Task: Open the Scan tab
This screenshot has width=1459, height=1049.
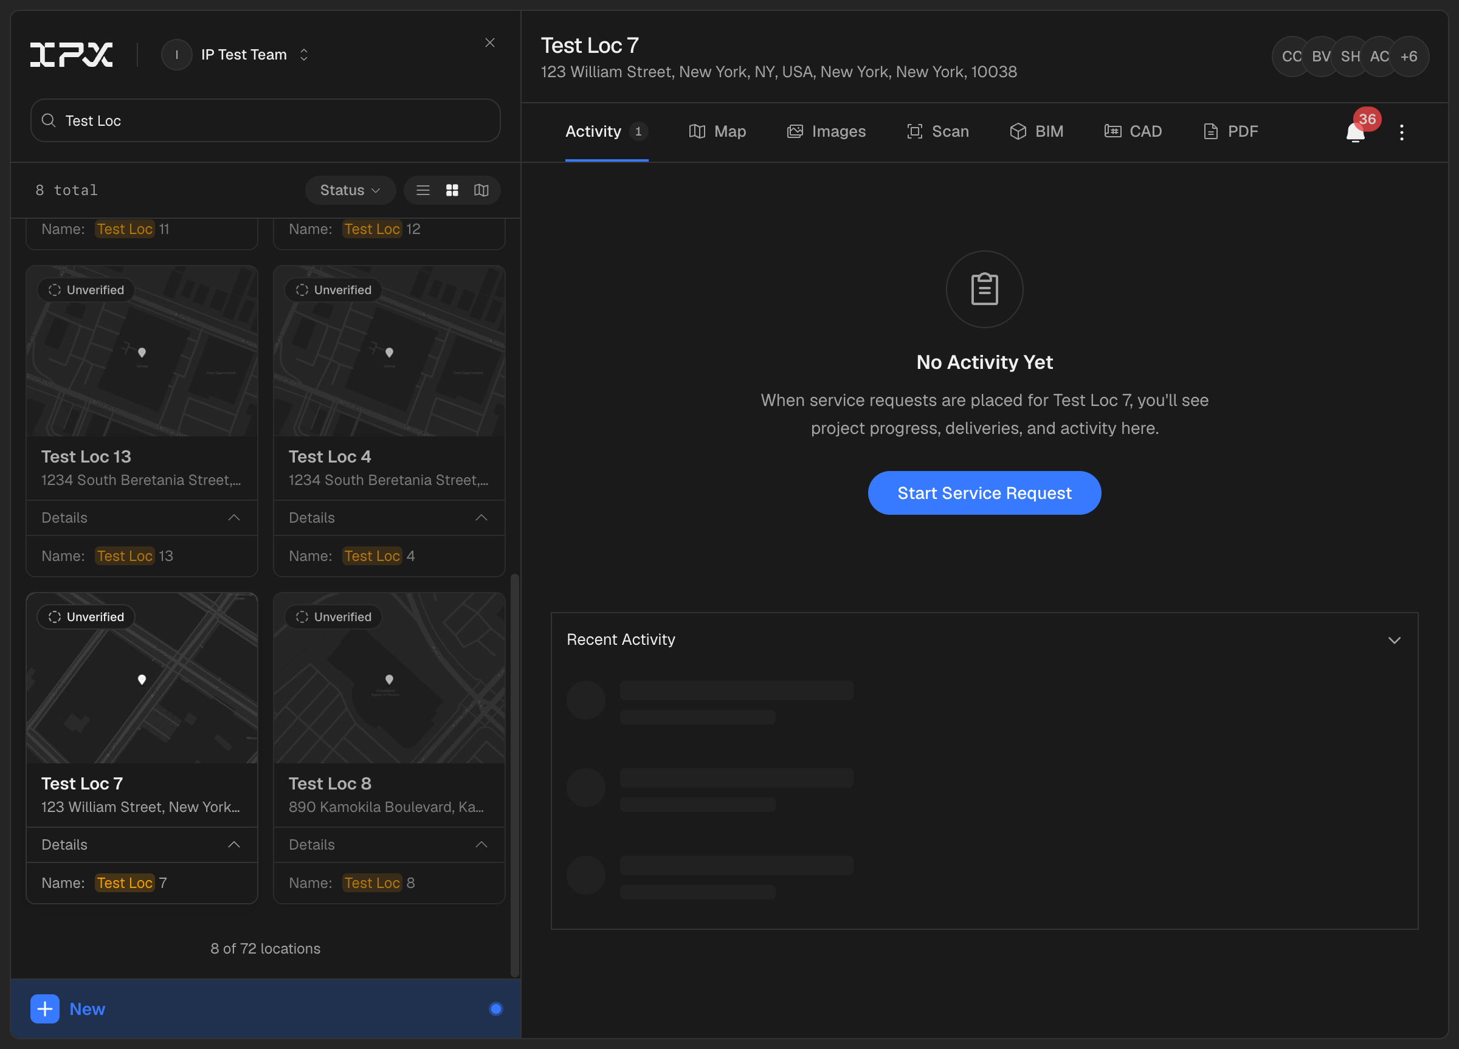Action: pyautogui.click(x=937, y=131)
